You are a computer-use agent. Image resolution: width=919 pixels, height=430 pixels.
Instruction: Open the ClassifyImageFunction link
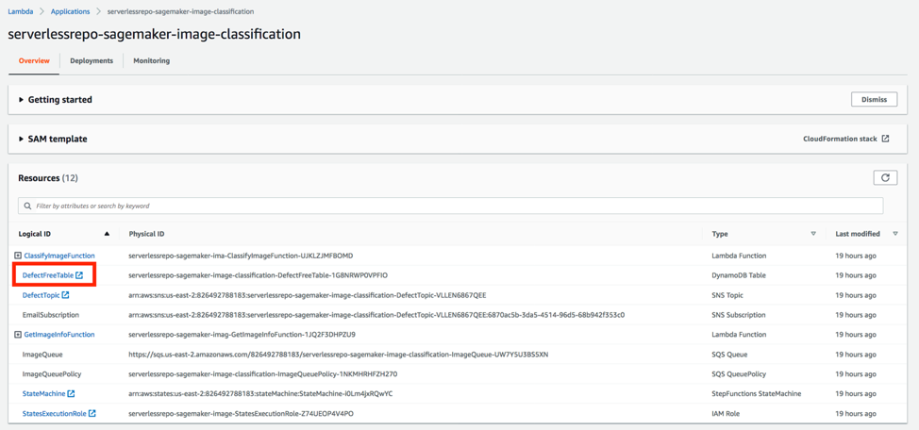click(x=59, y=256)
